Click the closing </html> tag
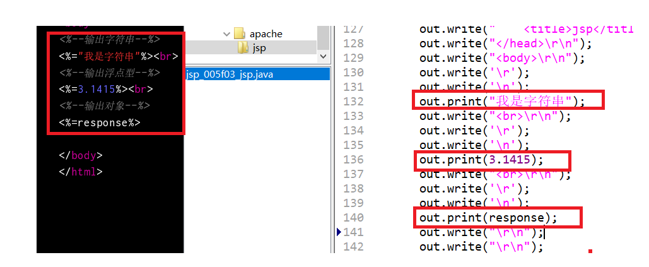The height and width of the screenshot is (267, 649). (81, 172)
